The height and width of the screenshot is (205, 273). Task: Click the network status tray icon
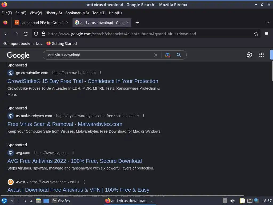point(250,201)
